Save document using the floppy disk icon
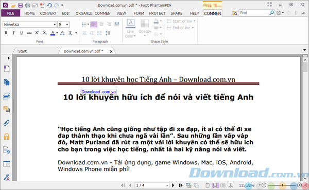The image size is (309, 190). point(20,5)
